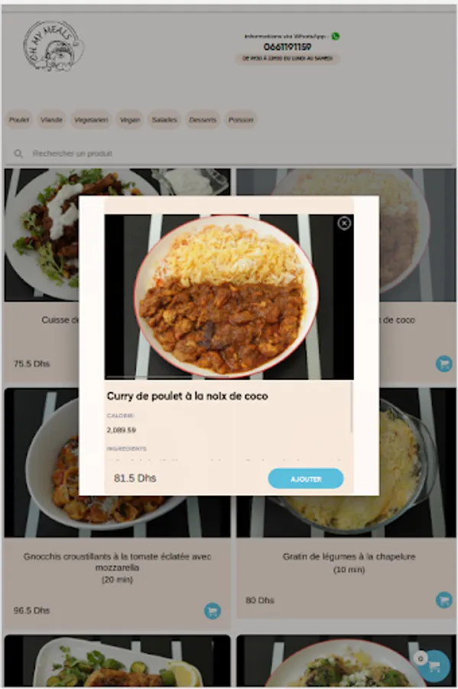
Task: Click the Oh My Meals logo
Action: coord(53,46)
